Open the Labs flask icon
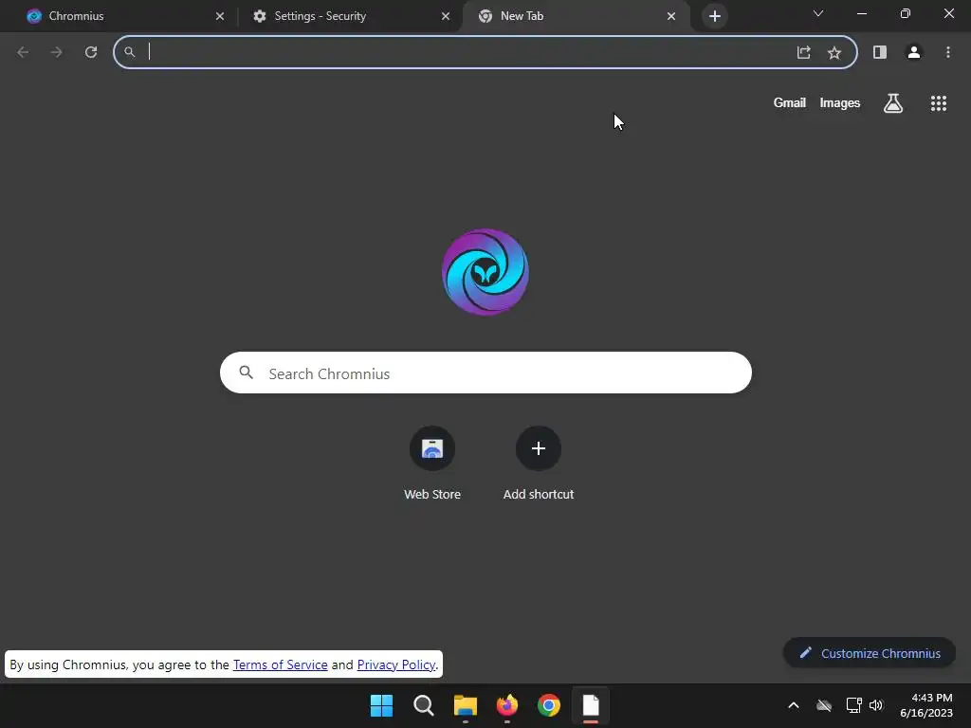Screen dimensions: 971x728 click(893, 103)
